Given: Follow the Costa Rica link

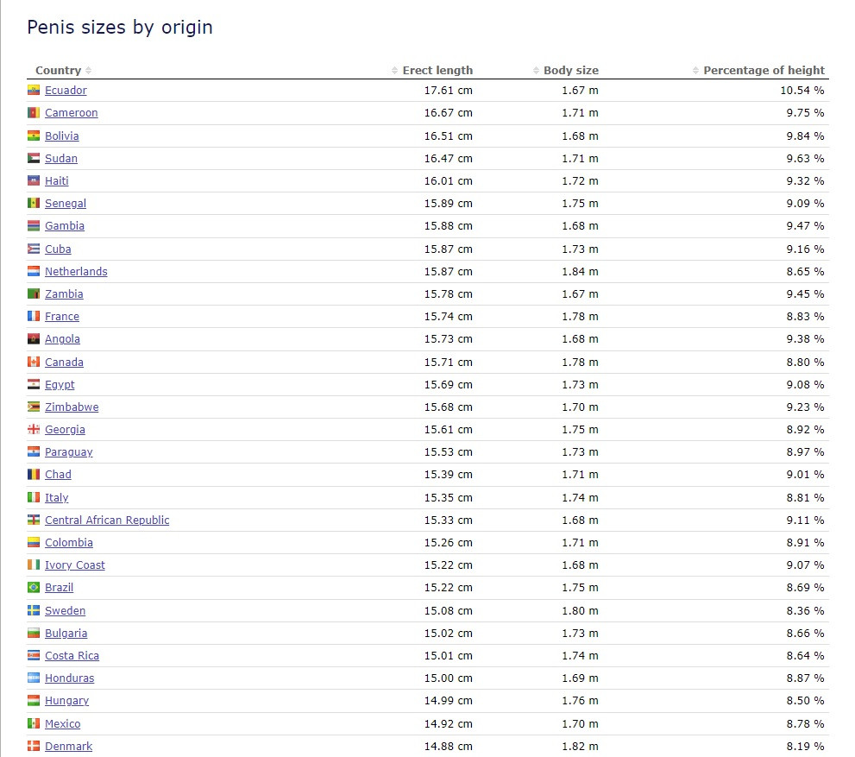Looking at the screenshot, I should tap(72, 656).
